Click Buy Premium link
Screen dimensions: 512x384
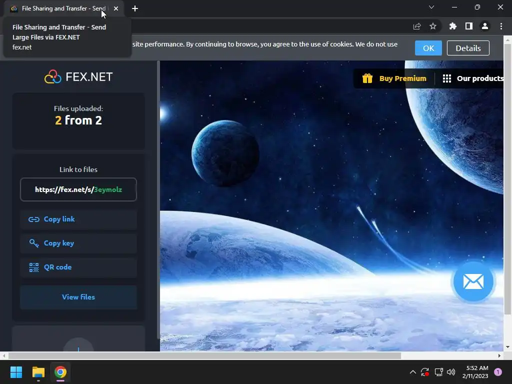click(x=402, y=78)
